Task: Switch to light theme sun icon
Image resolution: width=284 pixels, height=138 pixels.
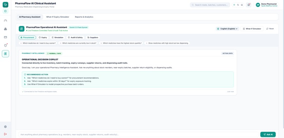Action: pyautogui.click(x=234, y=5)
